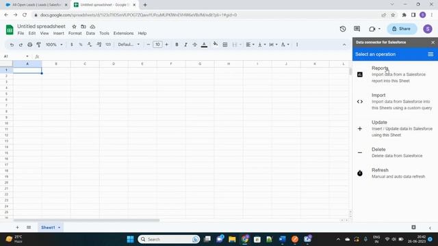Open text rotation dropdown
Viewport: 438px width, 246px height.
tap(285, 44)
